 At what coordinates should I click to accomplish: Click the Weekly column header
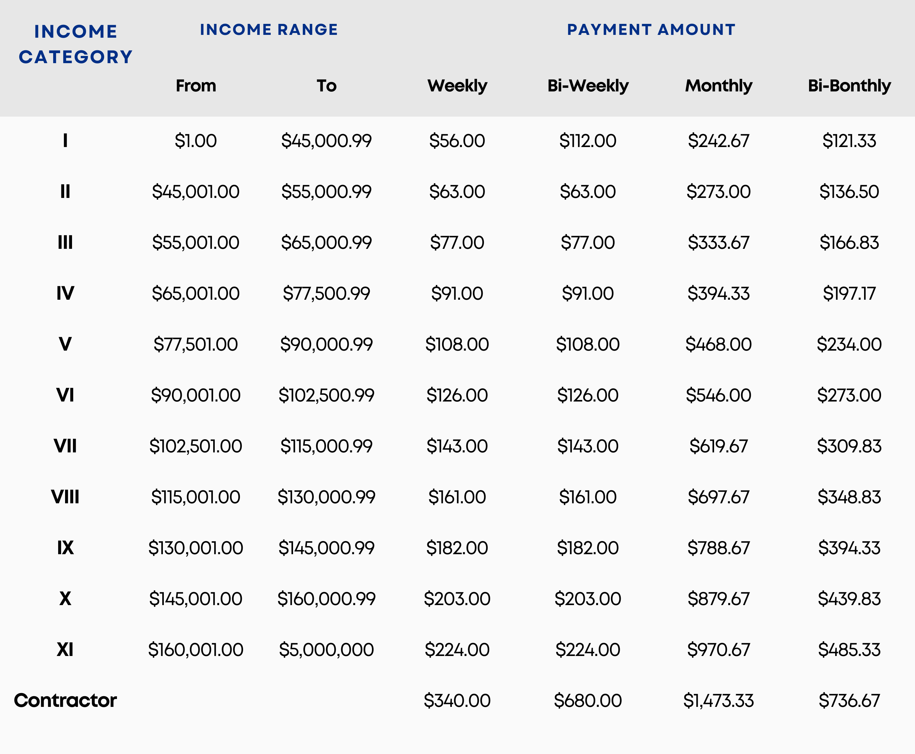(457, 85)
